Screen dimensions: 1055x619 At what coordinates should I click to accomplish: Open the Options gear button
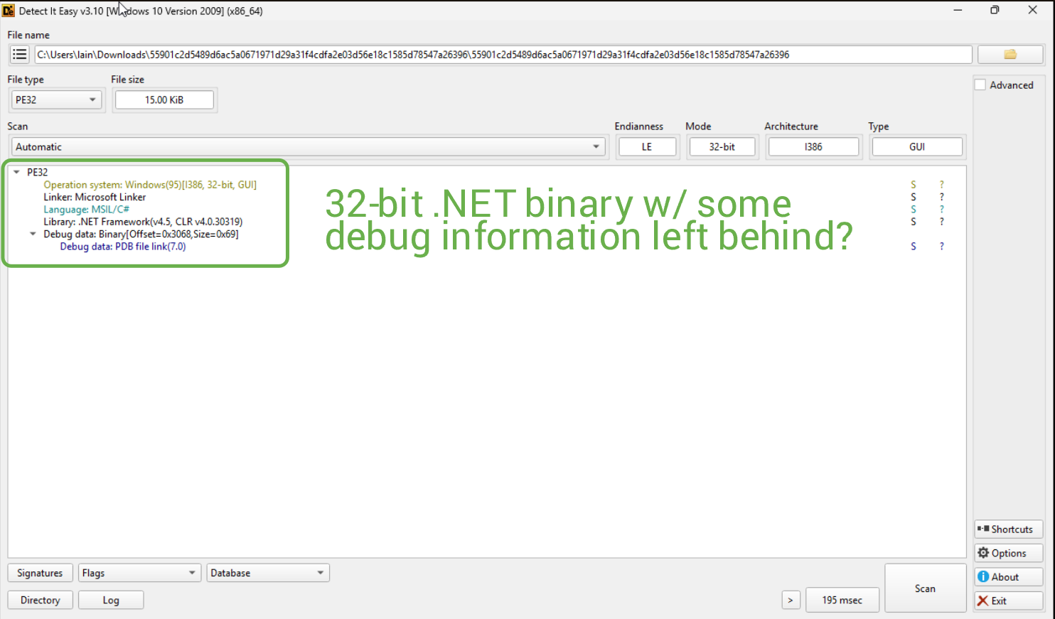click(1008, 553)
